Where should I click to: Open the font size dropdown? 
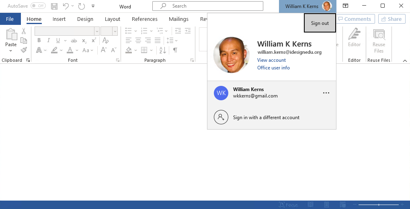click(115, 31)
